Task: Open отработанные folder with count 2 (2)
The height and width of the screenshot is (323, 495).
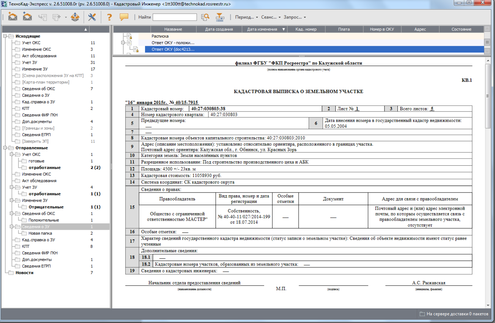Action: pos(44,168)
